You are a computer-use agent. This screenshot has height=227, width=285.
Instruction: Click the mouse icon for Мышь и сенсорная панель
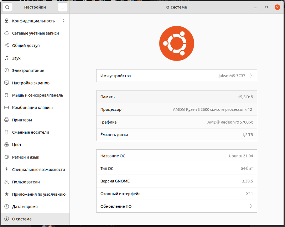6,95
